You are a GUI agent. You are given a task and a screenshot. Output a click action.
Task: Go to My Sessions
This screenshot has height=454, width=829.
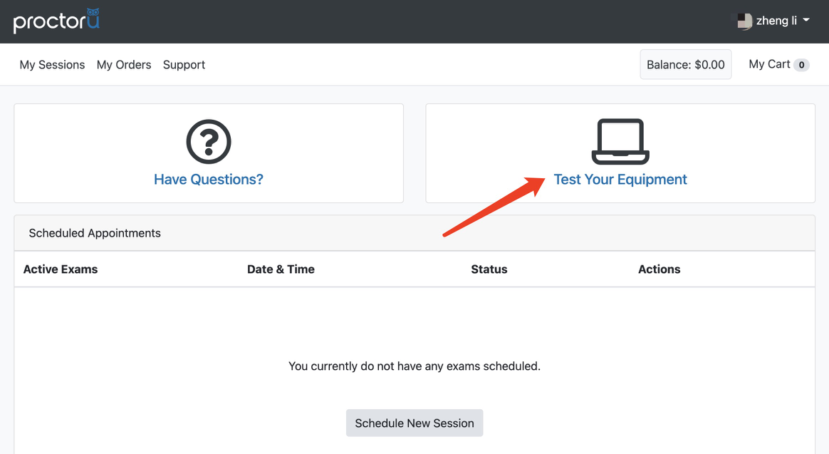(x=52, y=65)
